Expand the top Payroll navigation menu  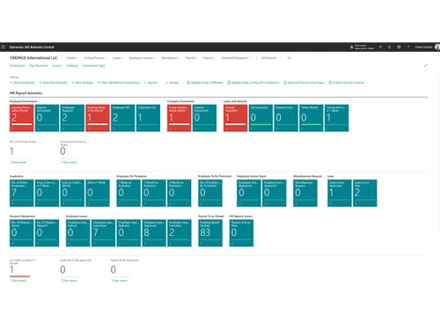pos(192,58)
